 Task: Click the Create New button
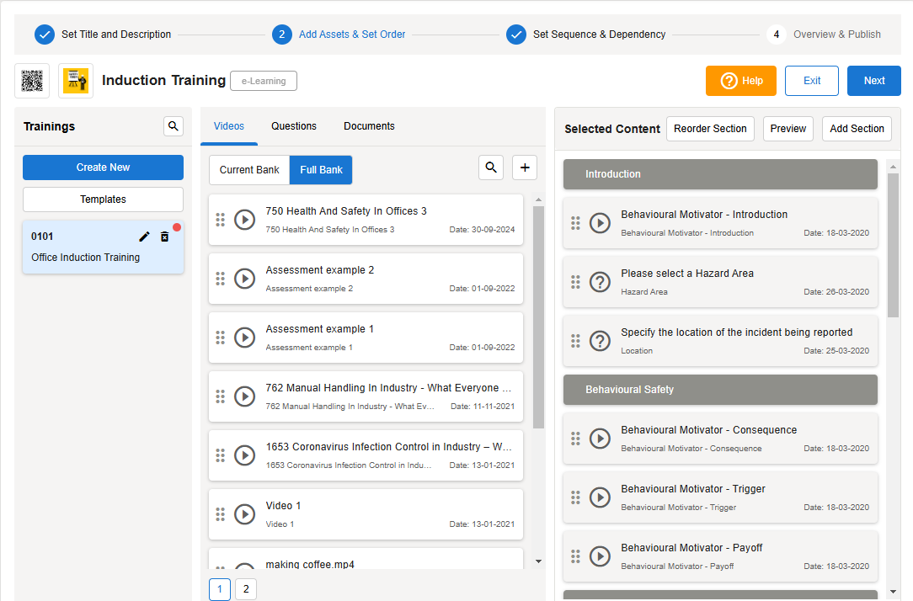[103, 168]
